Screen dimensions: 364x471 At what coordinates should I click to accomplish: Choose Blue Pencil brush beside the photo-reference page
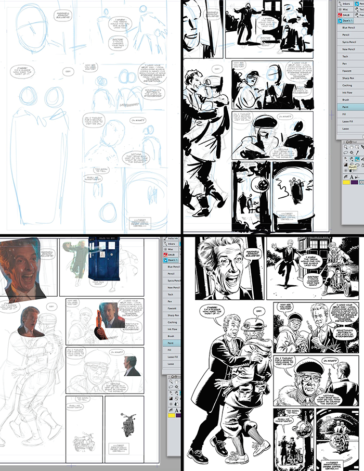click(x=172, y=267)
